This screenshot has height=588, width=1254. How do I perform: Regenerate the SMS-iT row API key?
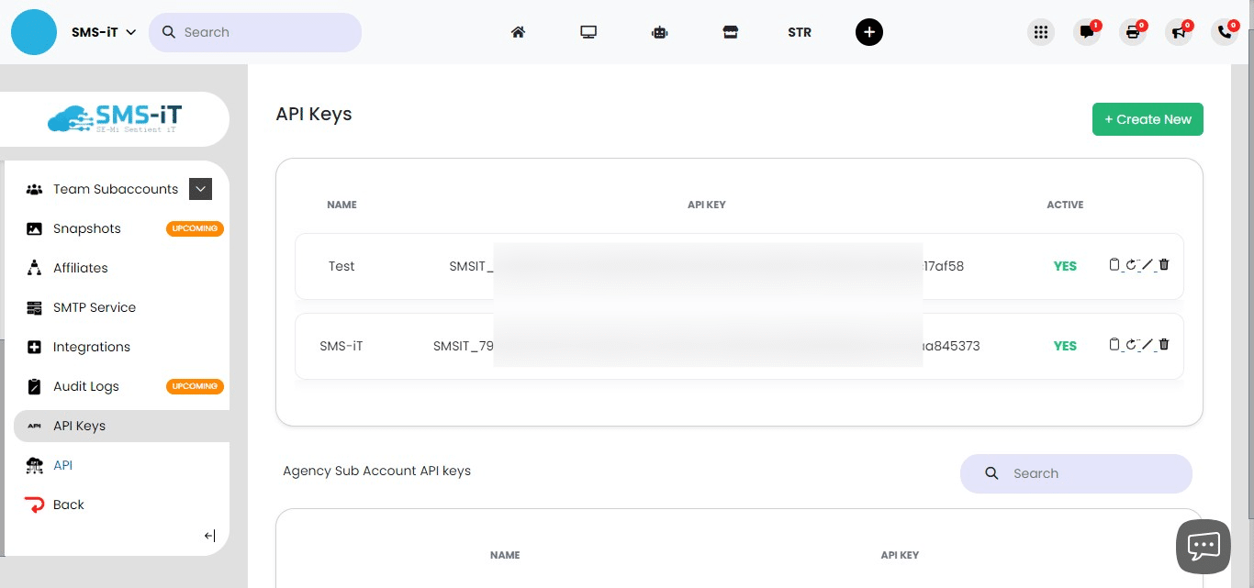[x=1131, y=345]
